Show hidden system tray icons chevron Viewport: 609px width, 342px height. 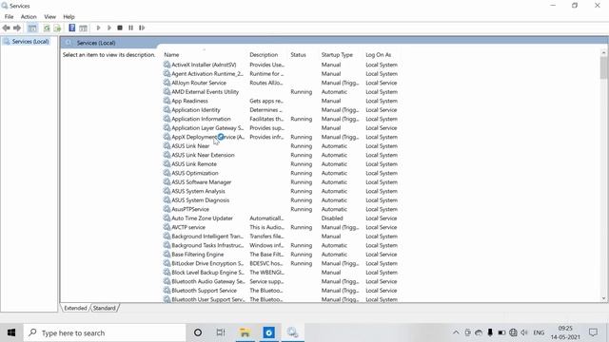[x=456, y=332]
